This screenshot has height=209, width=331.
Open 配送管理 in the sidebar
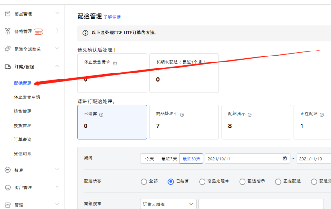coord(23,83)
